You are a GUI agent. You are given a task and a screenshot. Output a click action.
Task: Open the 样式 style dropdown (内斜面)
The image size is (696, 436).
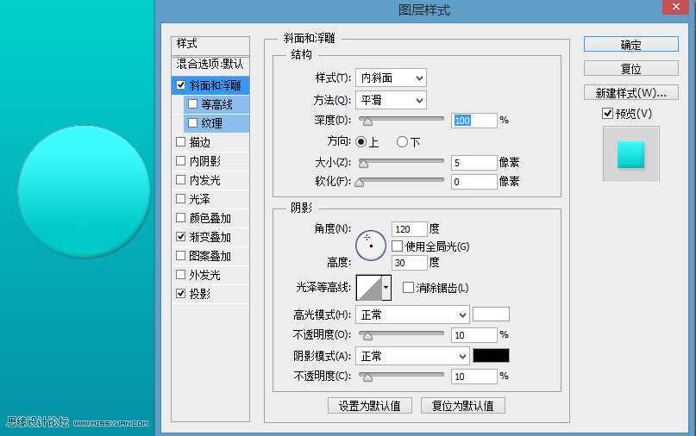pyautogui.click(x=392, y=78)
